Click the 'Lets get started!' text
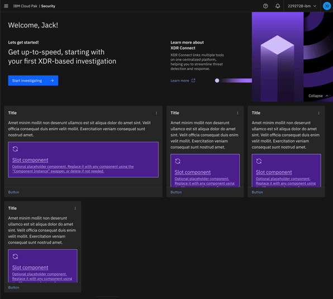 tap(23, 42)
